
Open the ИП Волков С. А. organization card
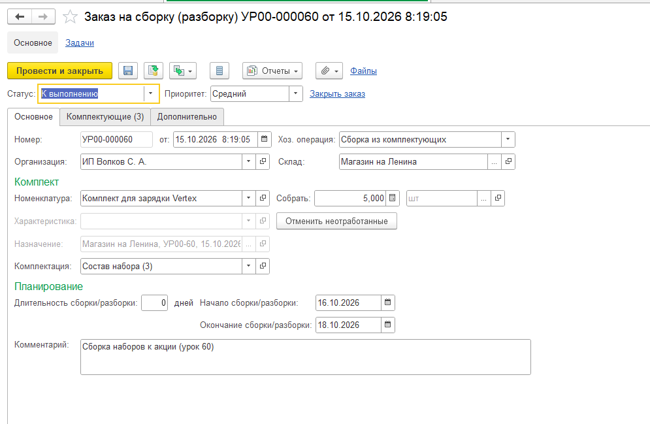pyautogui.click(x=263, y=161)
